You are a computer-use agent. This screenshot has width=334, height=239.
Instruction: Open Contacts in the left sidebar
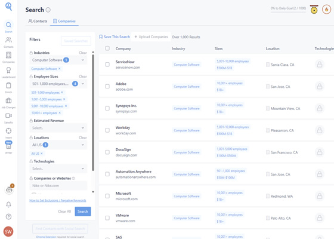tap(8, 42)
